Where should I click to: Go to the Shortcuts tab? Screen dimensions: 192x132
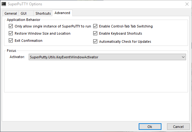[x=43, y=13]
